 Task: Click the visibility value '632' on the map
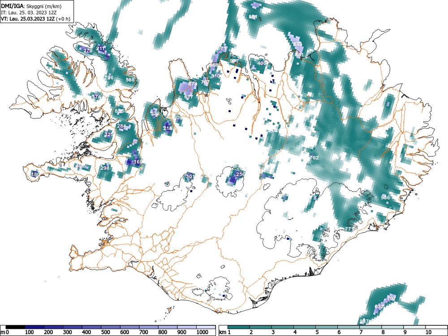point(379,306)
